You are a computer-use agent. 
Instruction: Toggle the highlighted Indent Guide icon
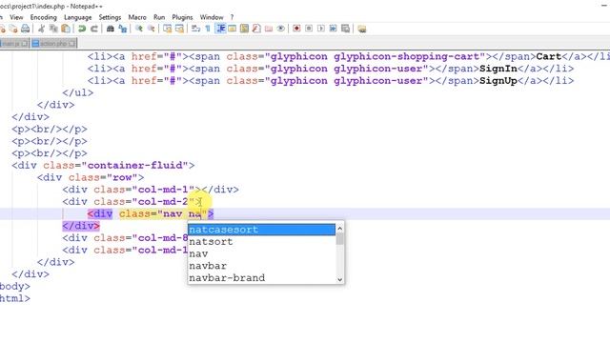point(220,29)
